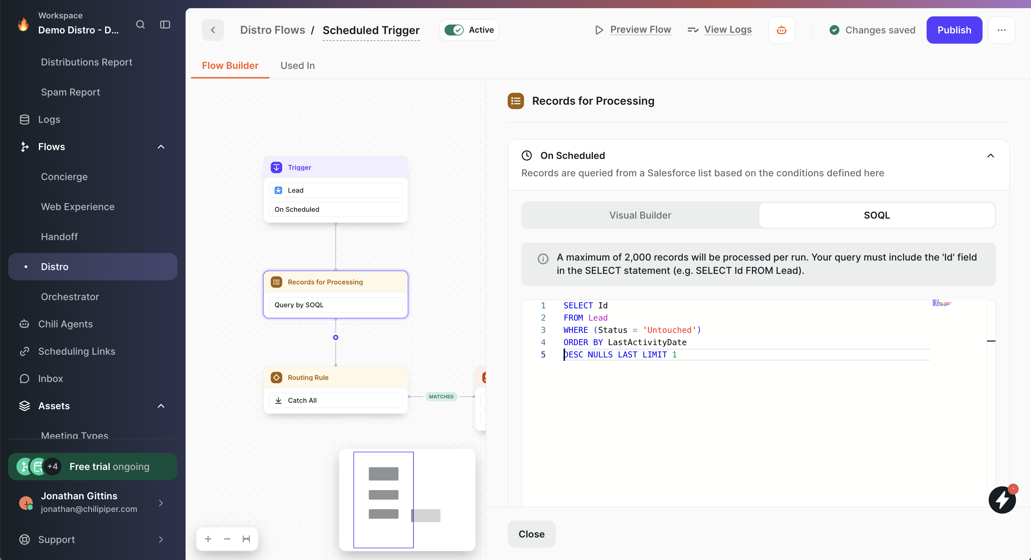Open the Web Experience flows page
Image resolution: width=1031 pixels, height=560 pixels.
click(78, 207)
